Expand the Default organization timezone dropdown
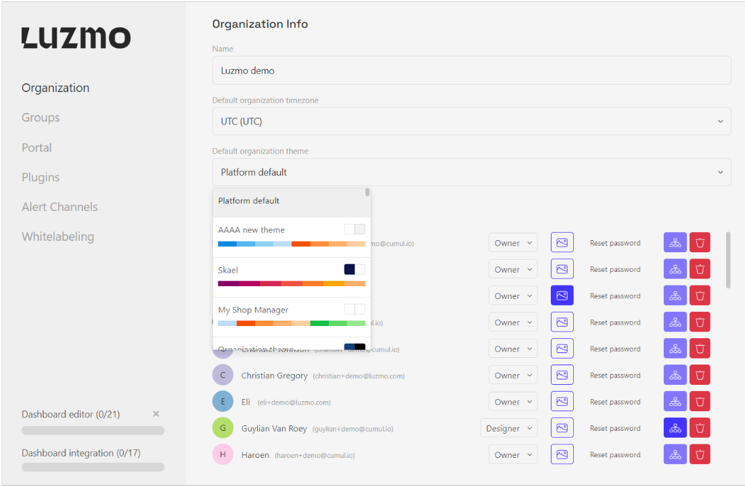The height and width of the screenshot is (487, 745). 471,122
